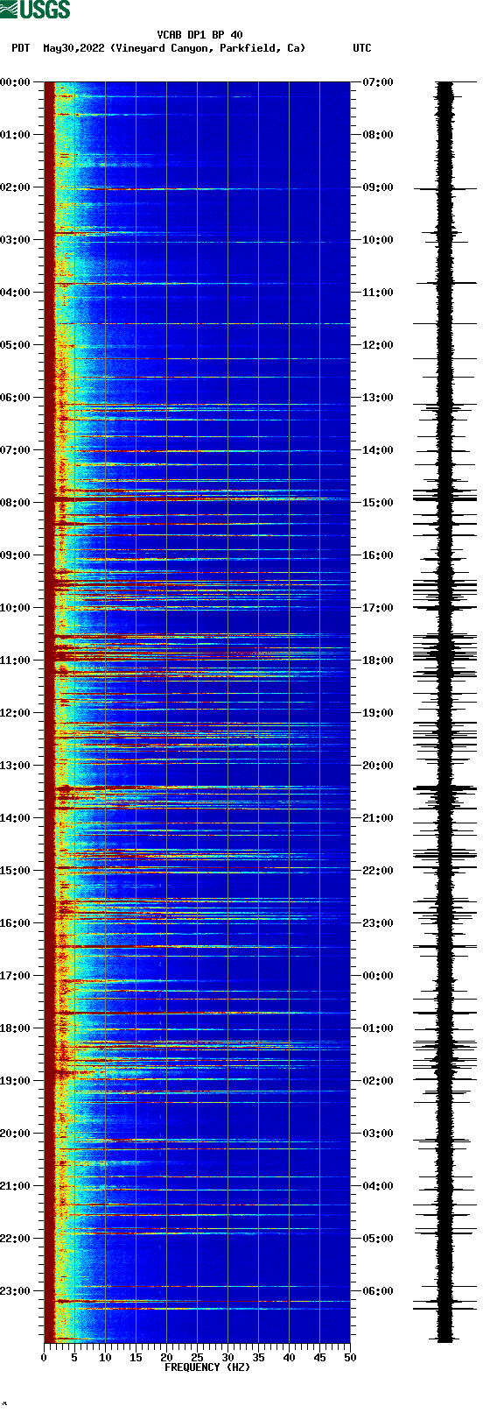Click '(Vineyard Canyon, Parkfield, Ca)' location text
Viewport: 483px width, 1413px height.
coord(208,48)
